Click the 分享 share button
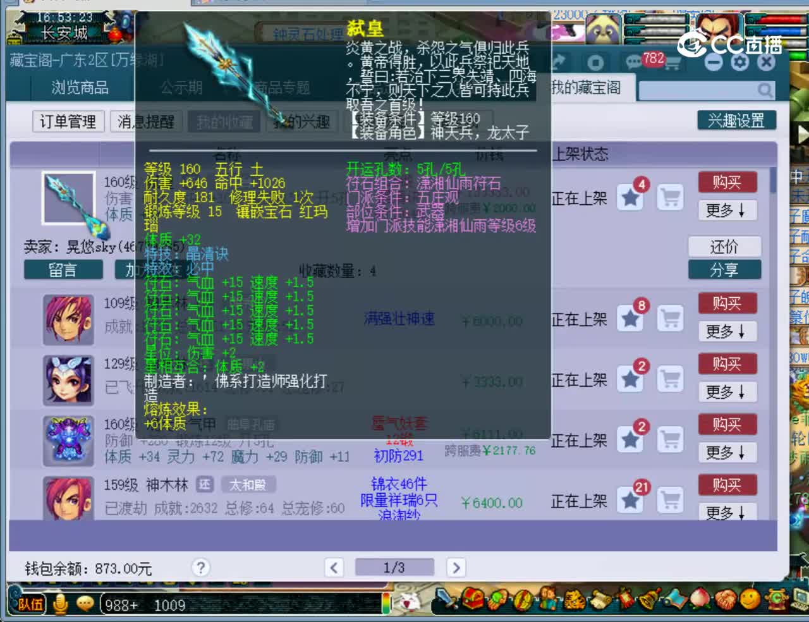809x622 pixels. [724, 269]
